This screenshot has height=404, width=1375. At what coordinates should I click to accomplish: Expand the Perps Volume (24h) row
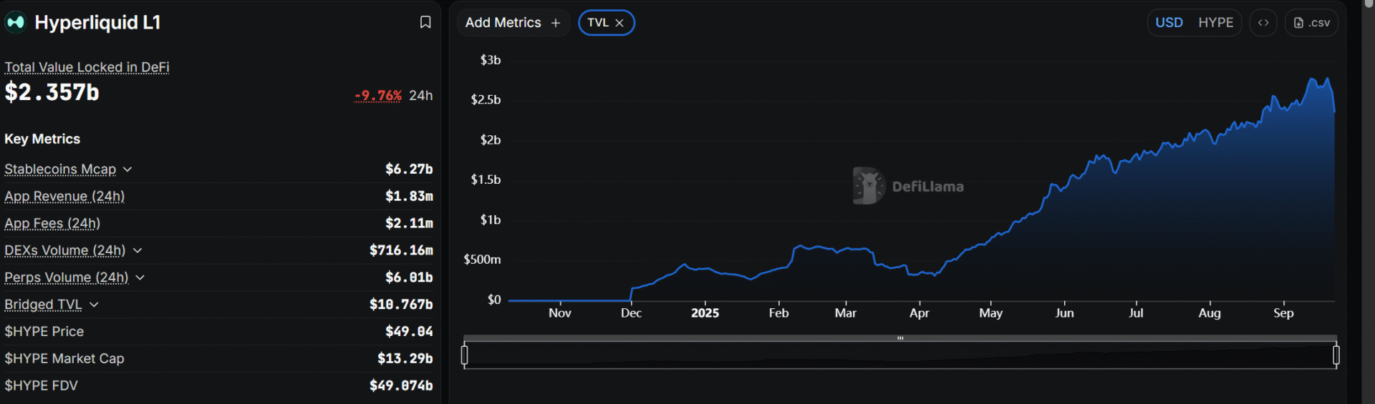(x=140, y=277)
